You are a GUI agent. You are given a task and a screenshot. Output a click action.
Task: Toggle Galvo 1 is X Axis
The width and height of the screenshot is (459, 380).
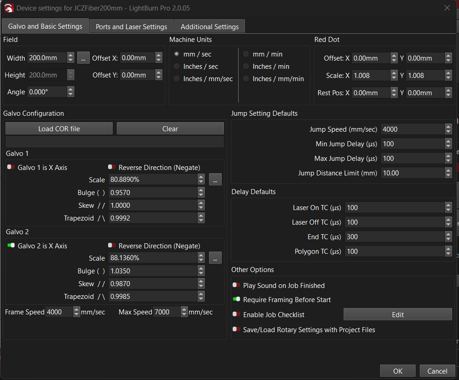point(11,168)
